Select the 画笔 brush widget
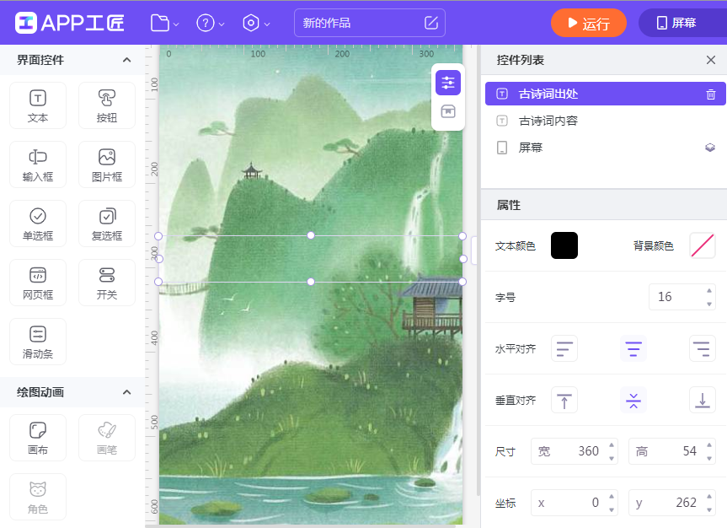 pos(107,438)
